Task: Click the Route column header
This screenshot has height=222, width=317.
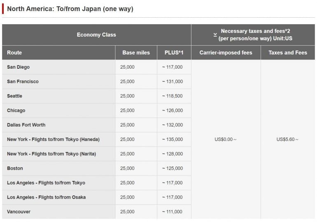Action: tap(14, 53)
